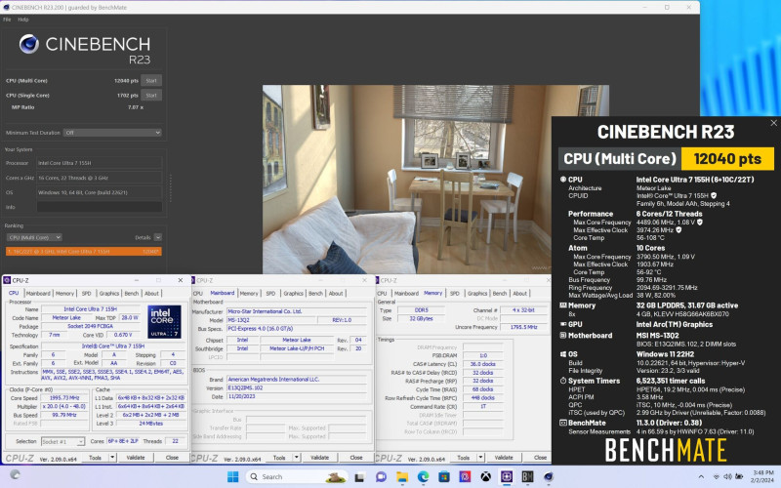
Task: Select the SPD tab in the CPU-Z CPU window
Action: (87, 294)
